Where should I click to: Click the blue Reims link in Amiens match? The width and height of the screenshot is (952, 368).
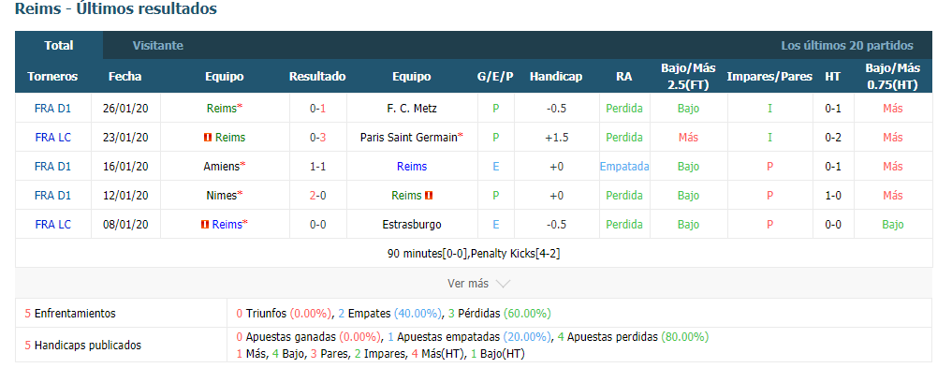click(x=412, y=167)
